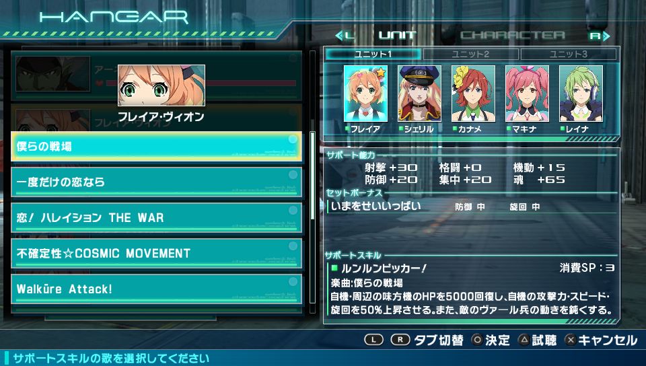Switch to the ユニット3 tab

click(569, 54)
